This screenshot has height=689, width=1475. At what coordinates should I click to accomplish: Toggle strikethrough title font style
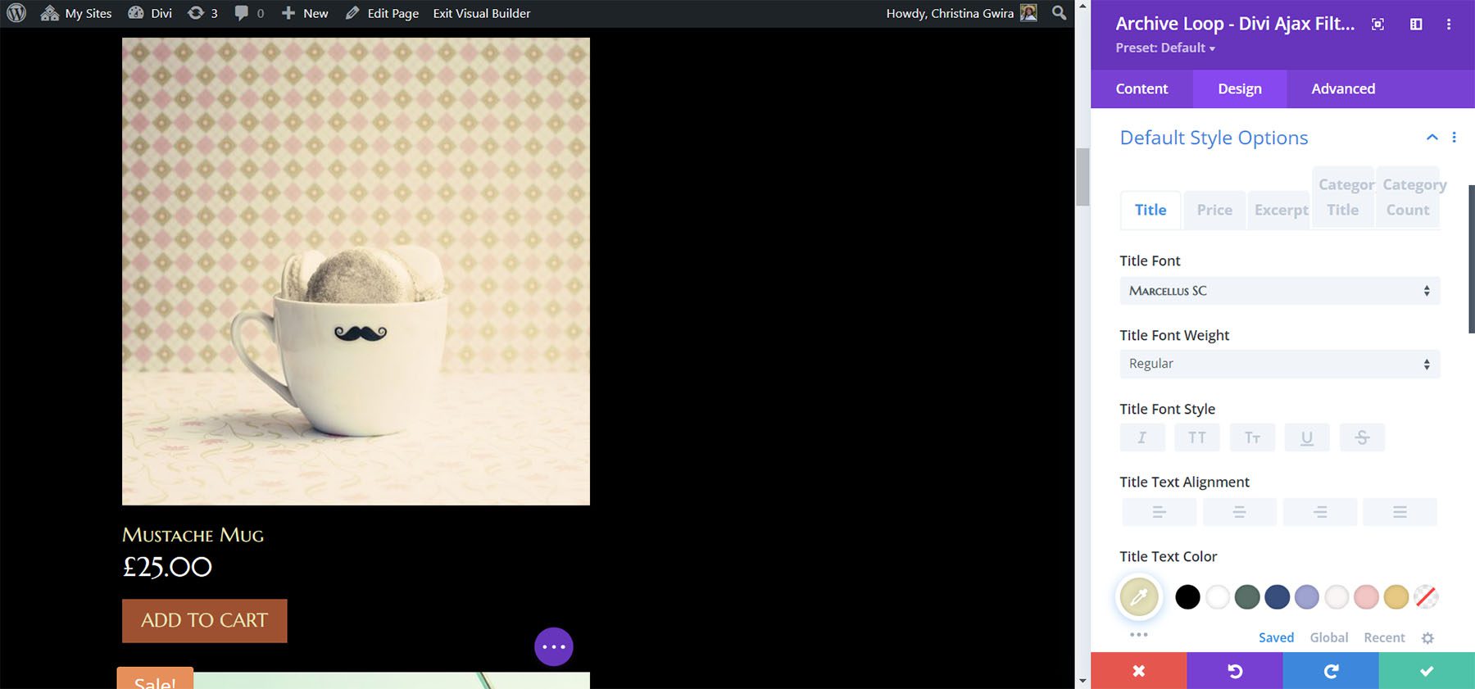coord(1362,437)
